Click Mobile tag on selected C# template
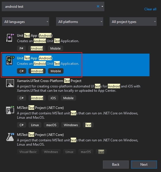This screenshot has width=161, height=172. (x=56, y=71)
